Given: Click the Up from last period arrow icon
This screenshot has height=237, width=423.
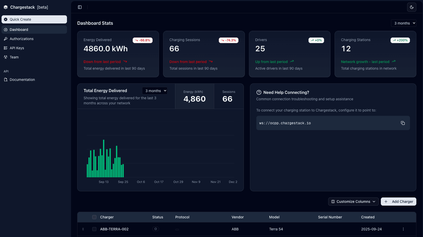Looking at the screenshot, I should pyautogui.click(x=292, y=61).
